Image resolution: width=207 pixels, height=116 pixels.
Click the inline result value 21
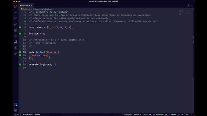point(56,64)
